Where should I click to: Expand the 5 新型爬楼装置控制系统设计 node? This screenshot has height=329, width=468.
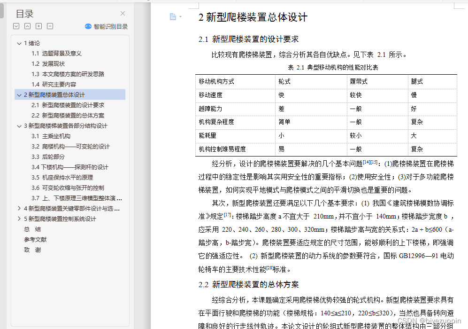point(19,219)
